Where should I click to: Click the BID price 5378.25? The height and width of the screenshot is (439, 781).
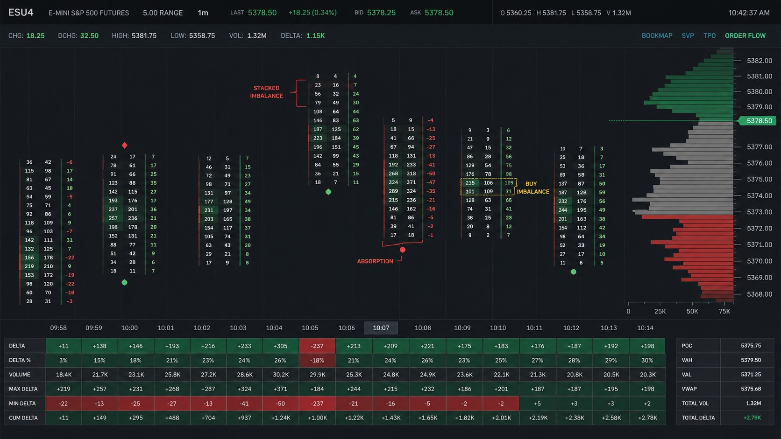[x=381, y=13]
